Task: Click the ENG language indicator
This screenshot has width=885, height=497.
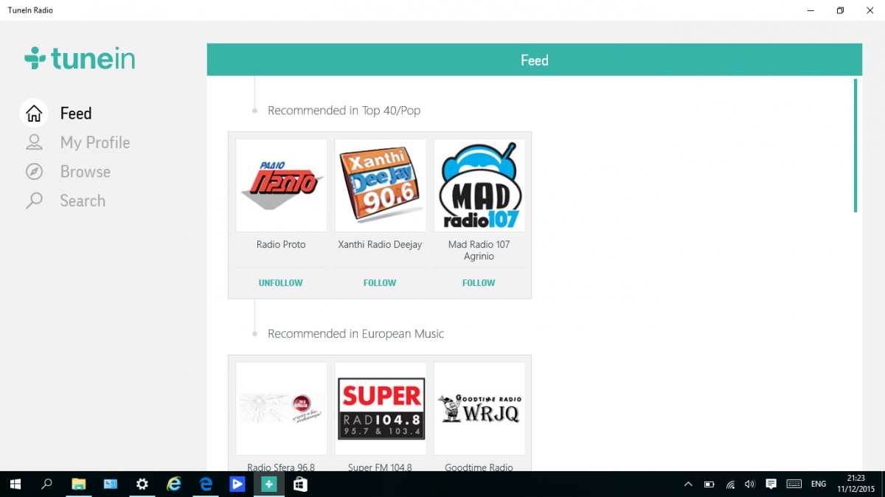Action: pos(818,484)
